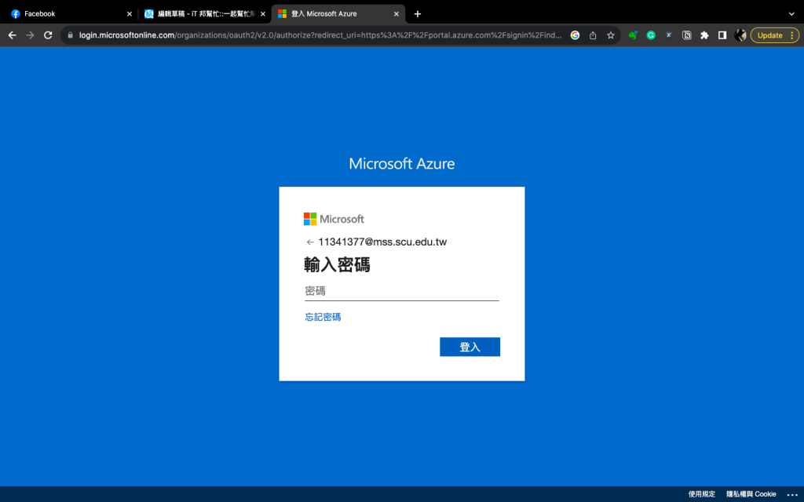Click the browser forward arrow
Image resolution: width=804 pixels, height=502 pixels.
[x=31, y=35]
